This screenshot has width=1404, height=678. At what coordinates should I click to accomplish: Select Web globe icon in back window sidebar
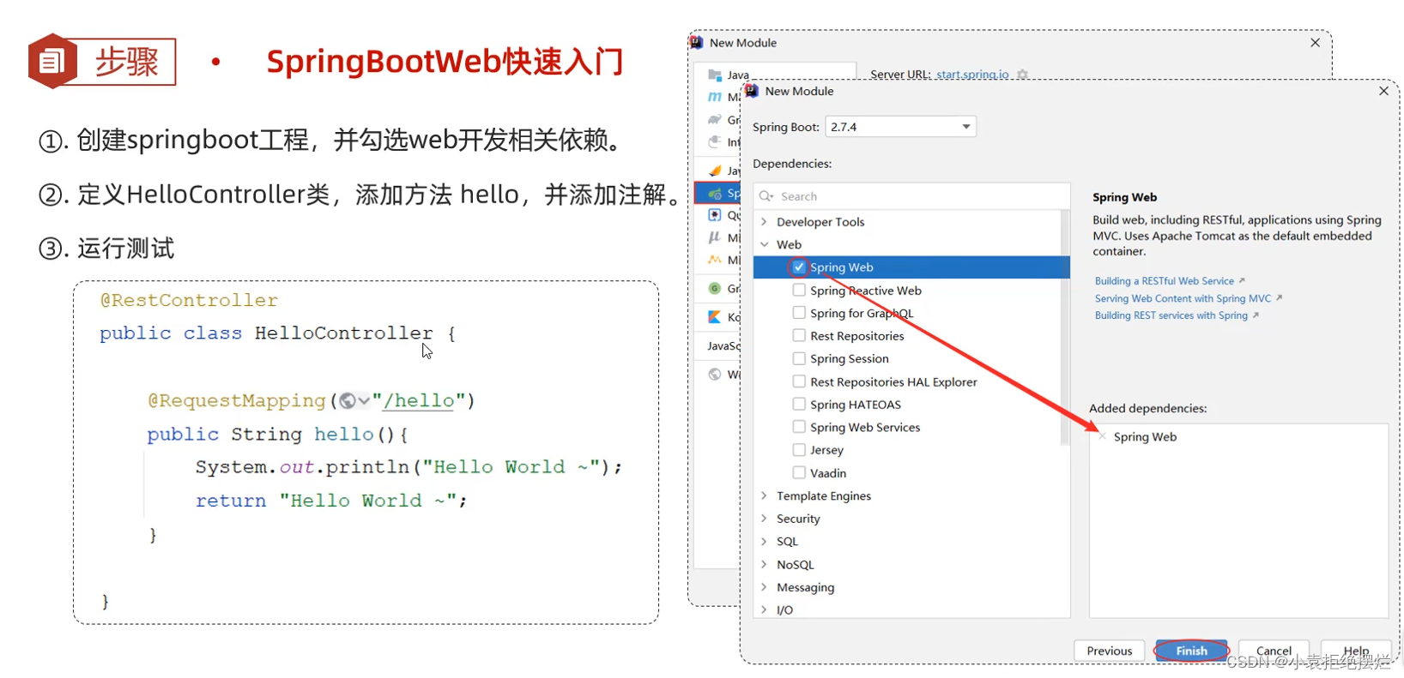[715, 374]
